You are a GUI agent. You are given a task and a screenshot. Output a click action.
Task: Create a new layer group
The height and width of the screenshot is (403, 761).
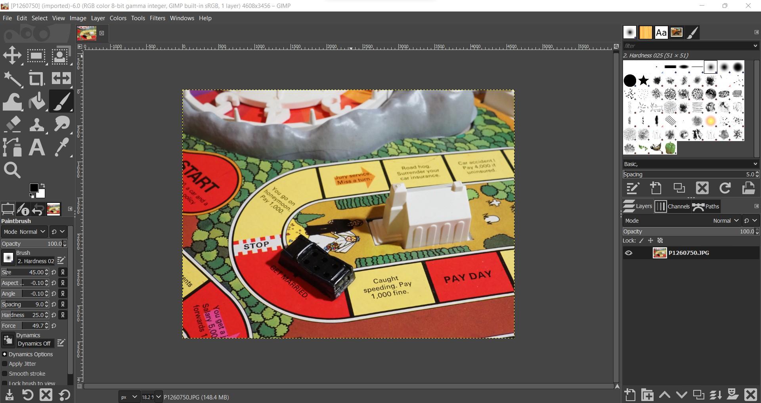click(x=648, y=395)
